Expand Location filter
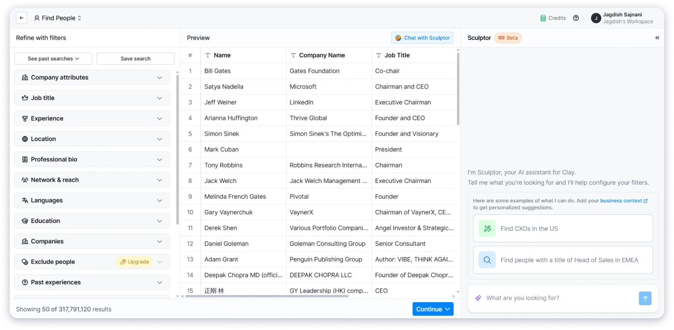 [92, 139]
